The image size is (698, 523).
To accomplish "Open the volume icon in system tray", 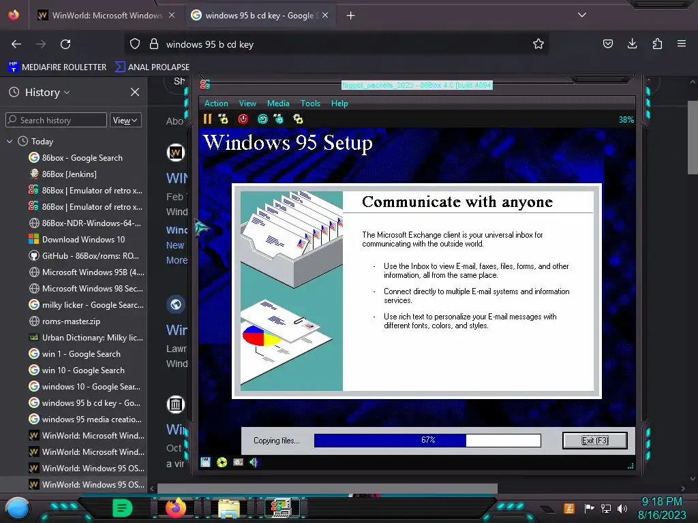I will coord(622,508).
